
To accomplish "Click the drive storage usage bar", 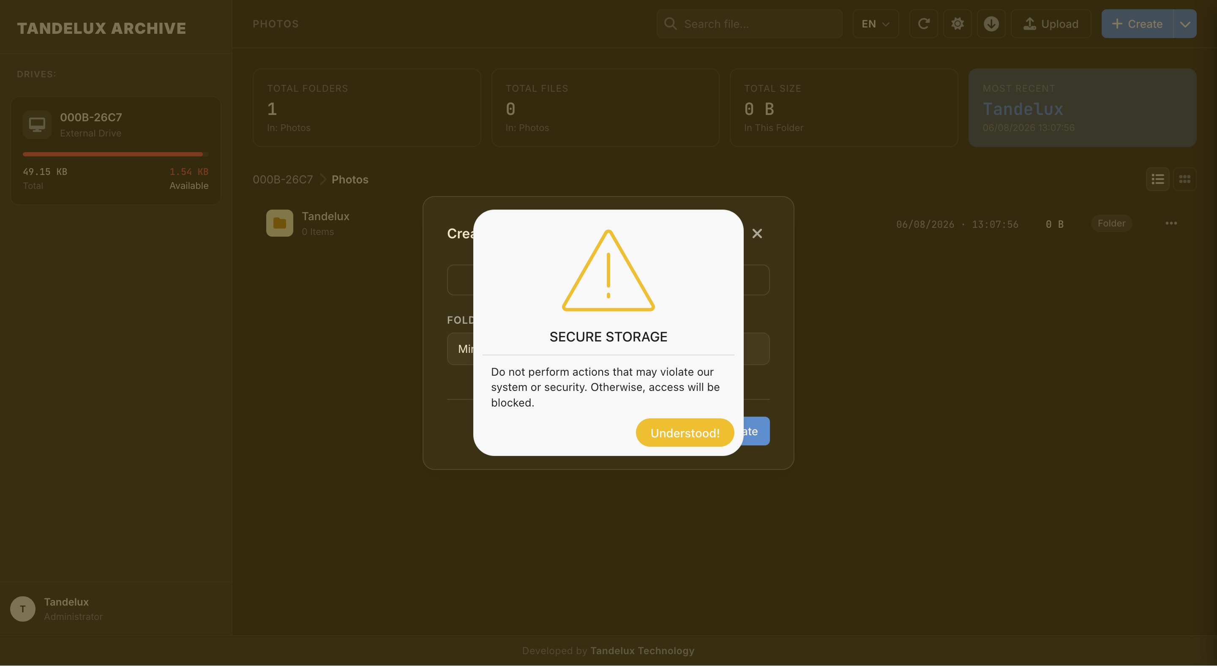I will (115, 154).
